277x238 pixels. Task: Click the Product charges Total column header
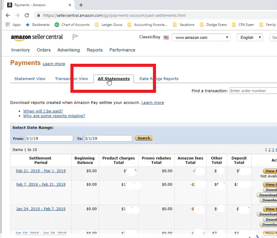[118, 160]
